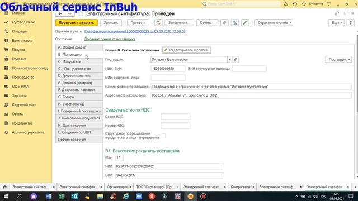Open the Предприятие section icon
The width and height of the screenshot is (358, 201).
6,123
